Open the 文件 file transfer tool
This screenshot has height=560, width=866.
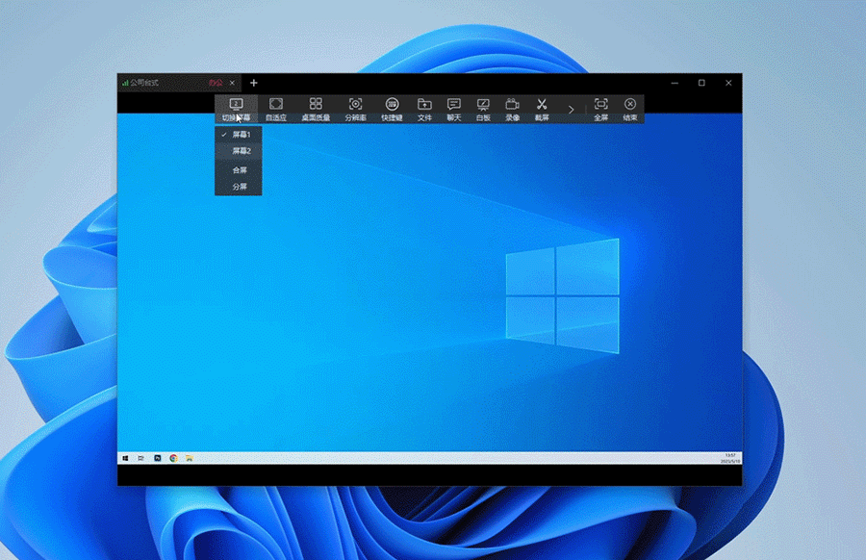[424, 110]
